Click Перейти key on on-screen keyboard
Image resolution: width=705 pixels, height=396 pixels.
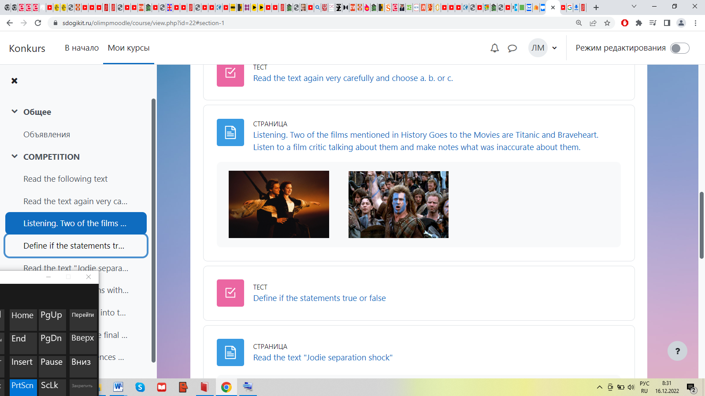pos(83,319)
